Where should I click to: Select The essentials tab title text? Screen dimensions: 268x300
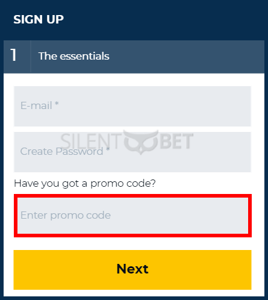pyautogui.click(x=74, y=56)
